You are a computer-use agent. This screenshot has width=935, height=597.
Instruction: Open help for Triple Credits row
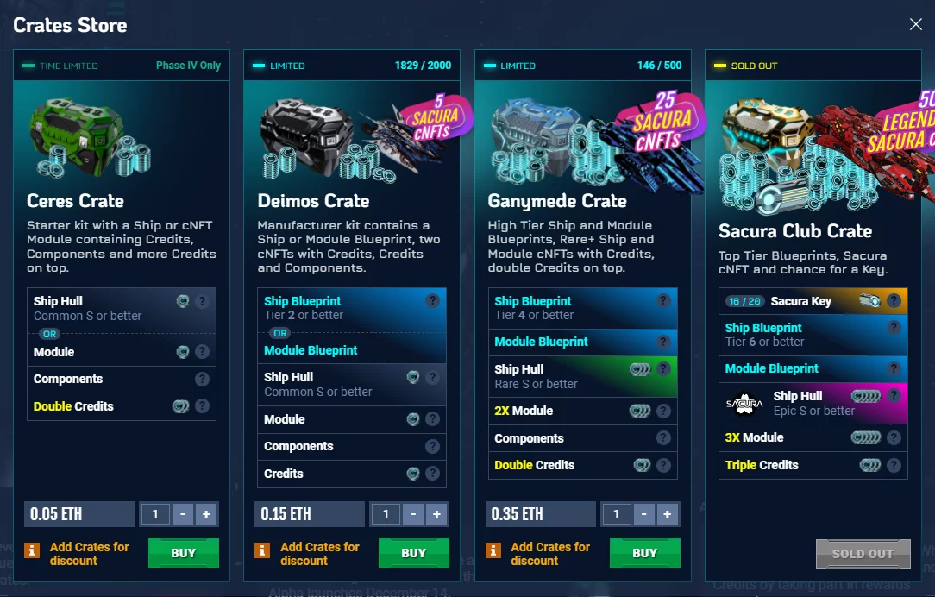(x=894, y=465)
